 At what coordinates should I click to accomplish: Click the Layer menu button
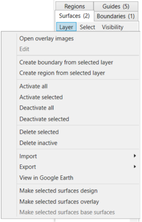pyautogui.click(x=66, y=27)
